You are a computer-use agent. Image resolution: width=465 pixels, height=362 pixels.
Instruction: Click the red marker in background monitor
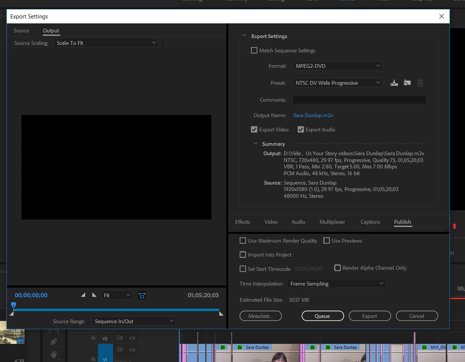tap(454, 226)
